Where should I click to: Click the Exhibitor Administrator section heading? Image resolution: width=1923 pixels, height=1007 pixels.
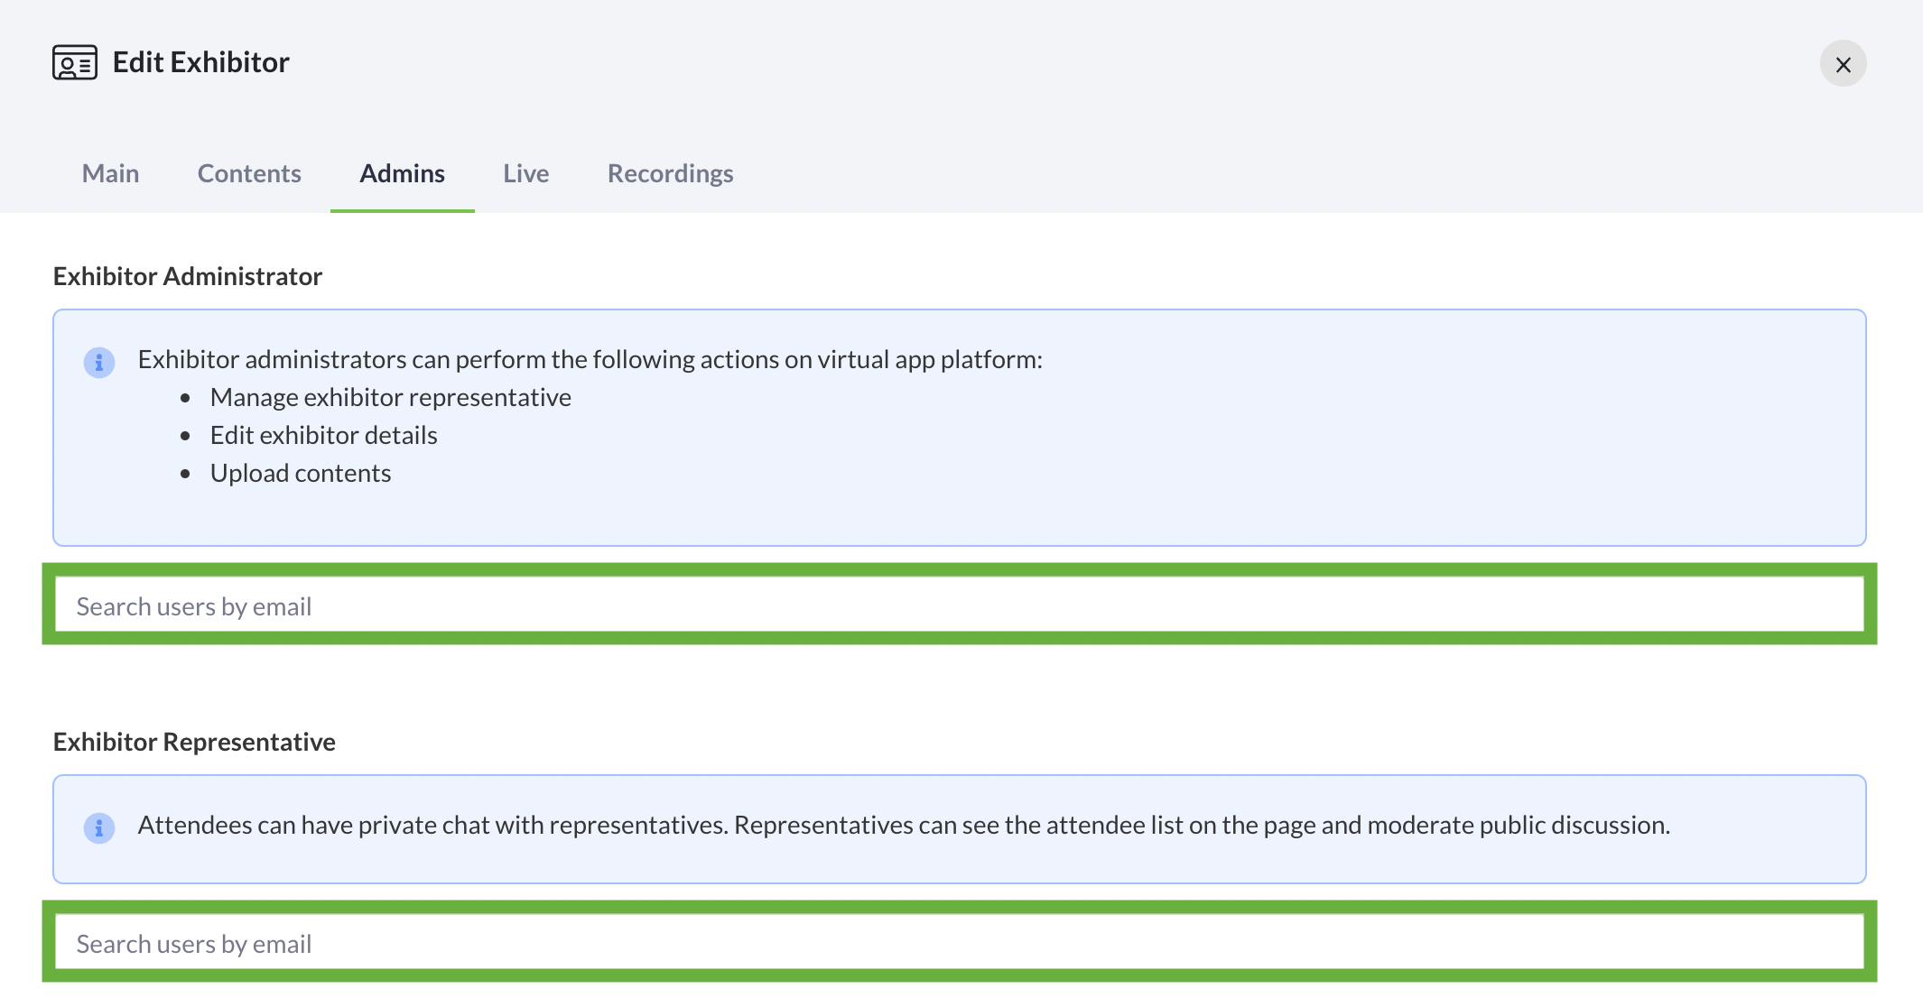(x=188, y=276)
